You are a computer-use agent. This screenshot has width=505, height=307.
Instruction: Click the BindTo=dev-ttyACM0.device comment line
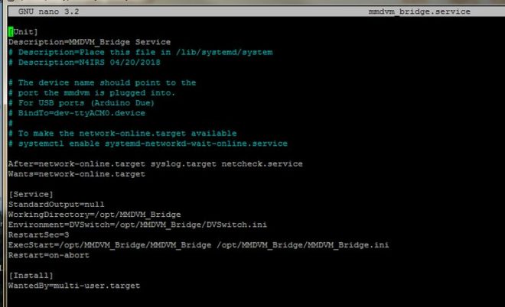pyautogui.click(x=77, y=113)
